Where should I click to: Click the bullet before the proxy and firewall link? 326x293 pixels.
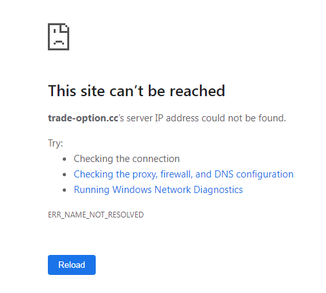click(64, 175)
